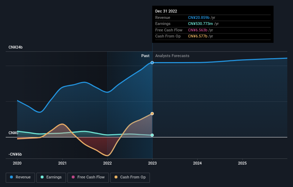The width and height of the screenshot is (293, 187).
Task: Select the 2025 x-axis label
Action: coord(242,163)
